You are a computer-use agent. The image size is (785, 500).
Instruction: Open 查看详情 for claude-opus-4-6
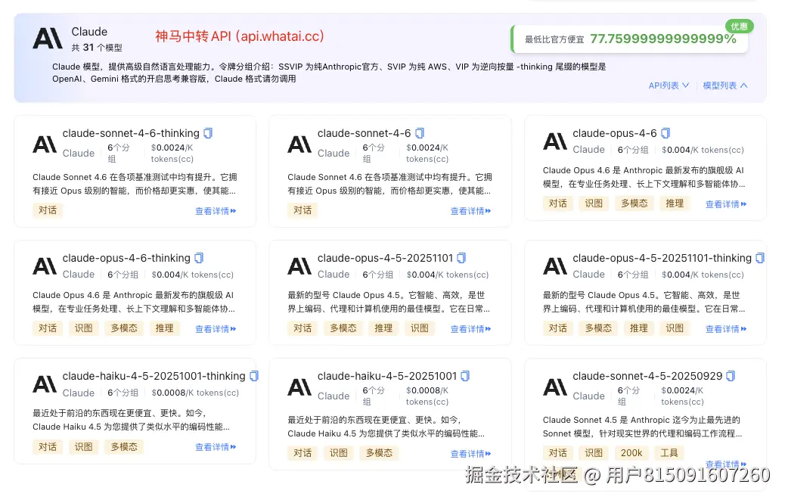pyautogui.click(x=726, y=204)
